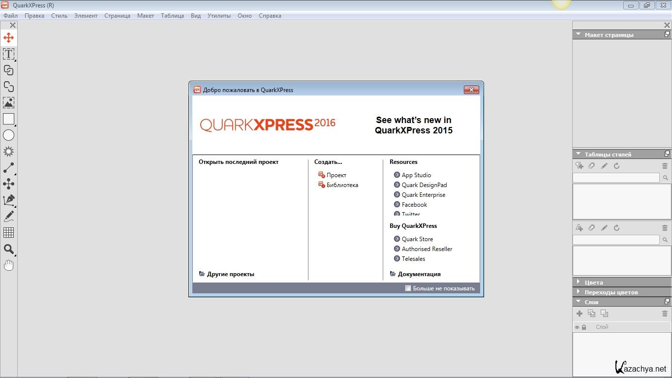672x378 pixels.
Task: Open the Файл menu
Action: tap(10, 16)
